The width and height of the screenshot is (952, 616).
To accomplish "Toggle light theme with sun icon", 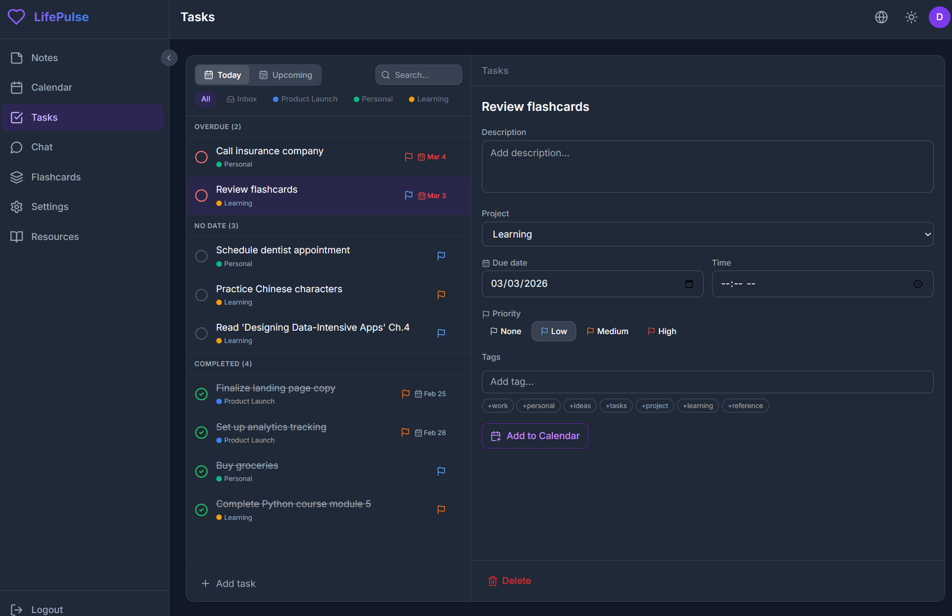I will (x=911, y=17).
